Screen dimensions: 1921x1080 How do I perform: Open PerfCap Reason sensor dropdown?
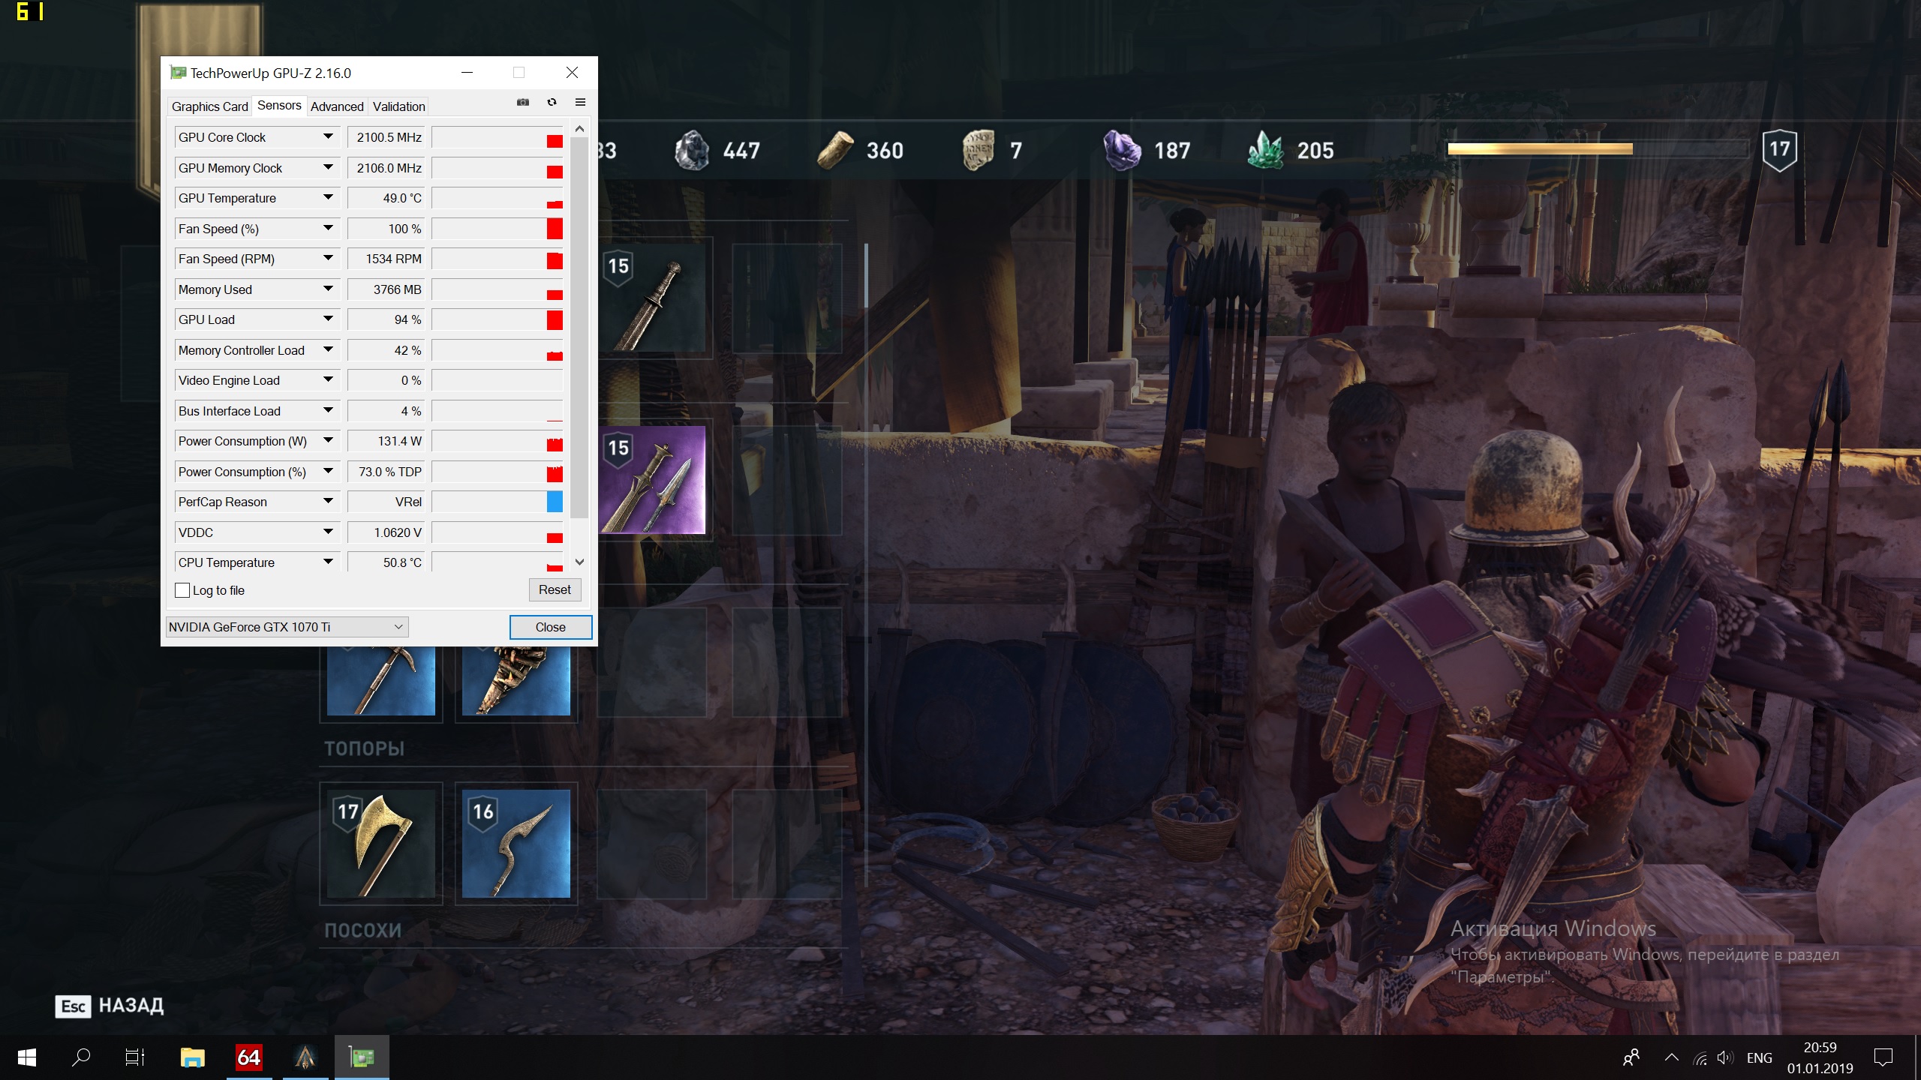tap(328, 502)
